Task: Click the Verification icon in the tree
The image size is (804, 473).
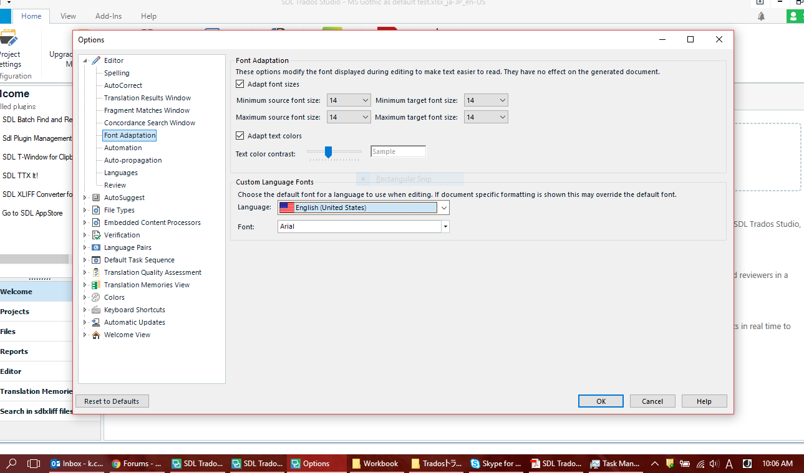Action: coord(96,235)
